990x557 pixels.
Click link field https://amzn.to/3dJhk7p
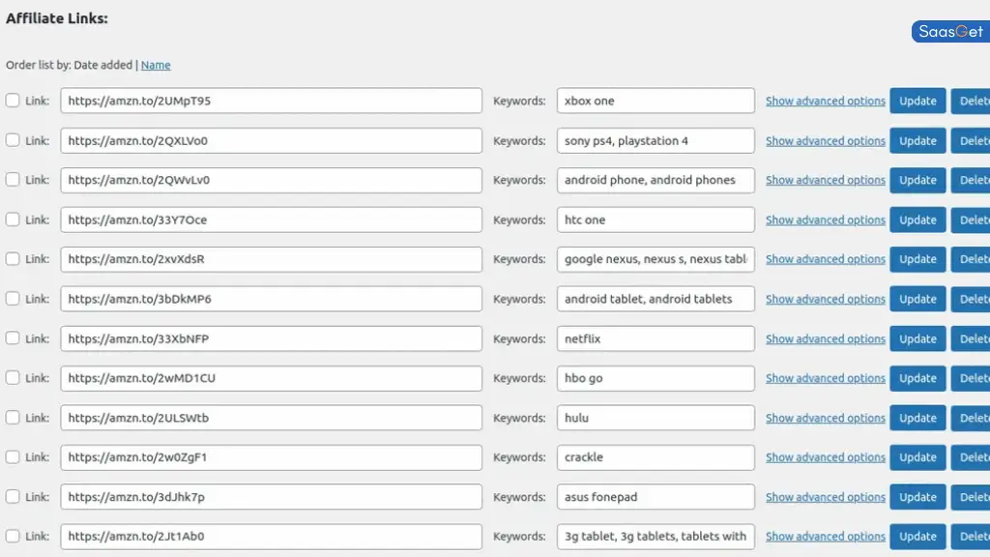tap(271, 497)
